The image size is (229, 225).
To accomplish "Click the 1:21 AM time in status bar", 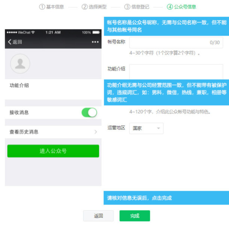I will [53, 33].
